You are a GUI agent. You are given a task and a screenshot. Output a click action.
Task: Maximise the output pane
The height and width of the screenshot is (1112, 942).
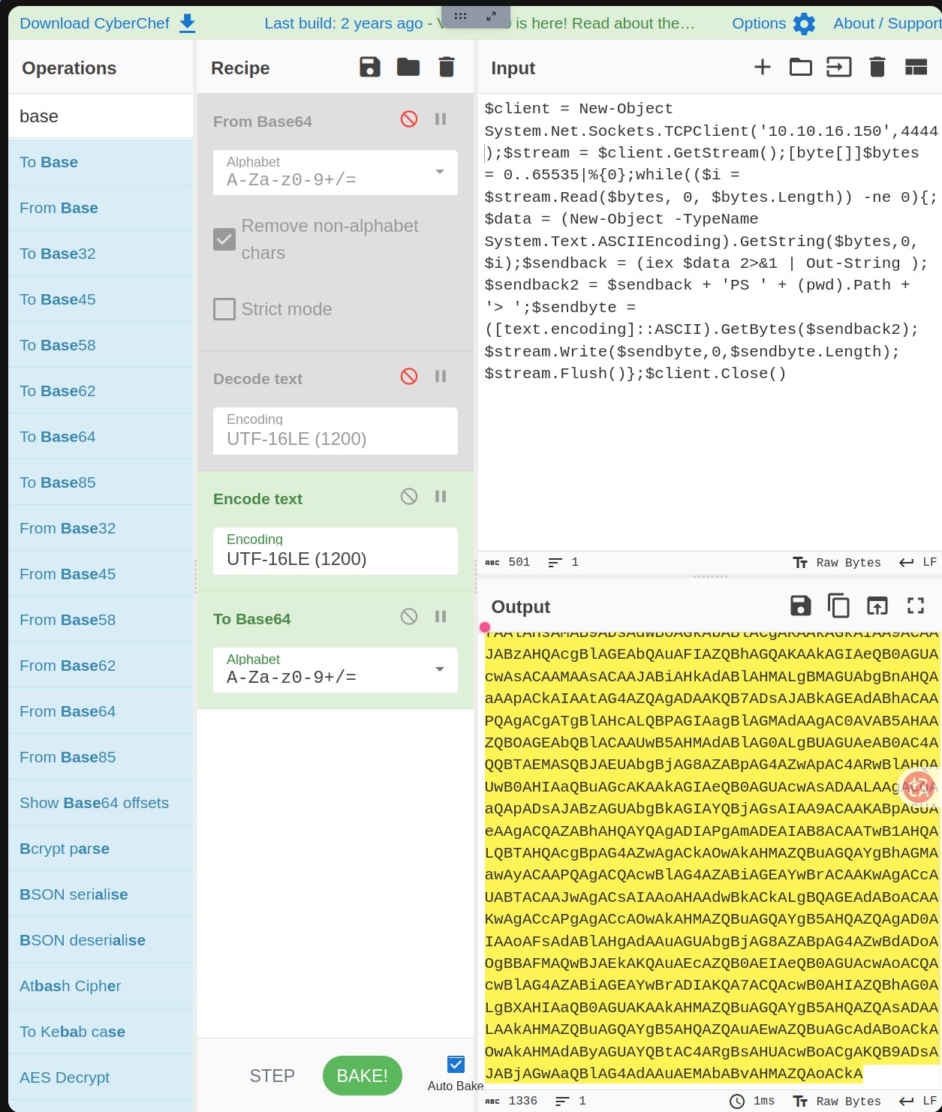[x=916, y=606]
